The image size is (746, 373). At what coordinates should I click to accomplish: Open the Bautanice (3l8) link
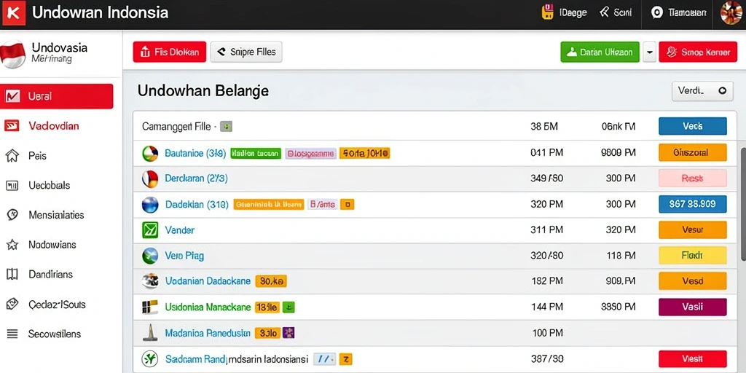click(x=195, y=153)
